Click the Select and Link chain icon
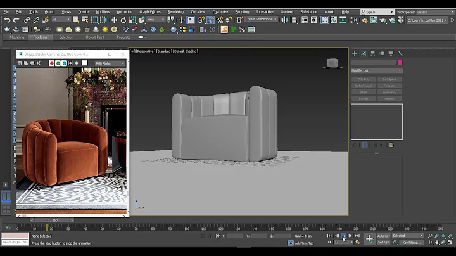Viewport: 456px width, 256px height. coord(27,20)
